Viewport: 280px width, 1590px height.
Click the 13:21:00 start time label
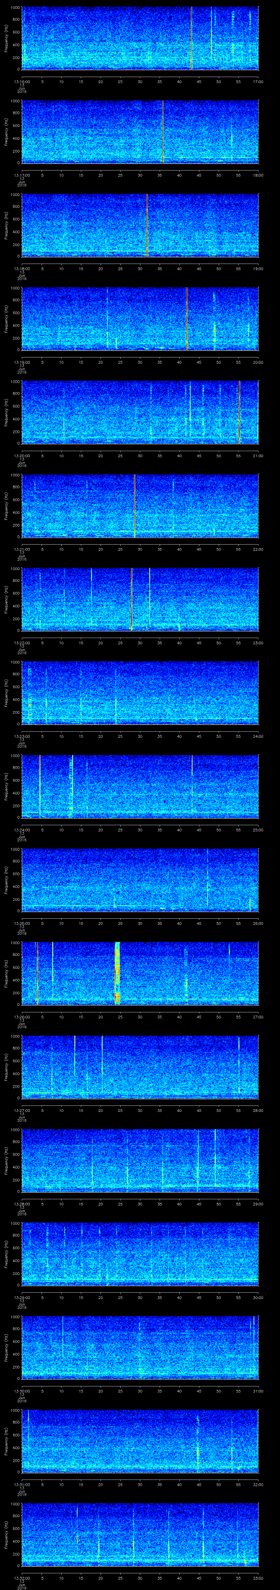(x=22, y=549)
